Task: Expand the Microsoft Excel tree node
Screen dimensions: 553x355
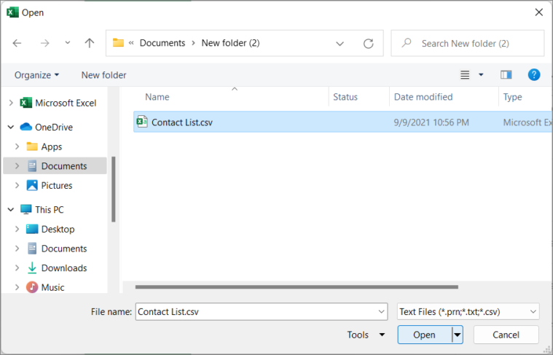Action: click(11, 103)
